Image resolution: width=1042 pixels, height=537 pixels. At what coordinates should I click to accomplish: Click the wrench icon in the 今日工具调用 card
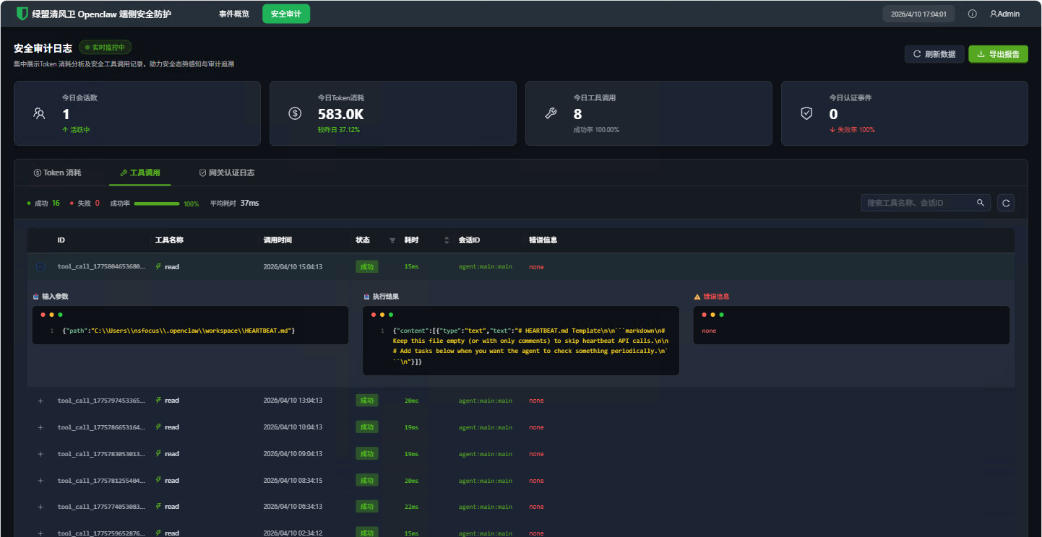[551, 113]
